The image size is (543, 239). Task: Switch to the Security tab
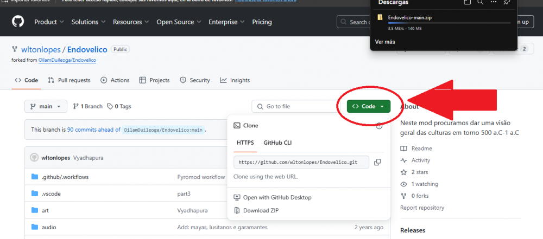pyautogui.click(x=195, y=80)
